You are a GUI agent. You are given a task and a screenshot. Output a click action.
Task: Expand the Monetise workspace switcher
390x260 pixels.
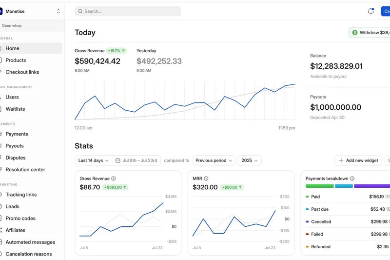tap(58, 11)
